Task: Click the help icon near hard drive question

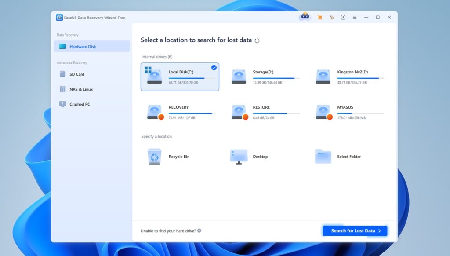Action: click(x=200, y=230)
